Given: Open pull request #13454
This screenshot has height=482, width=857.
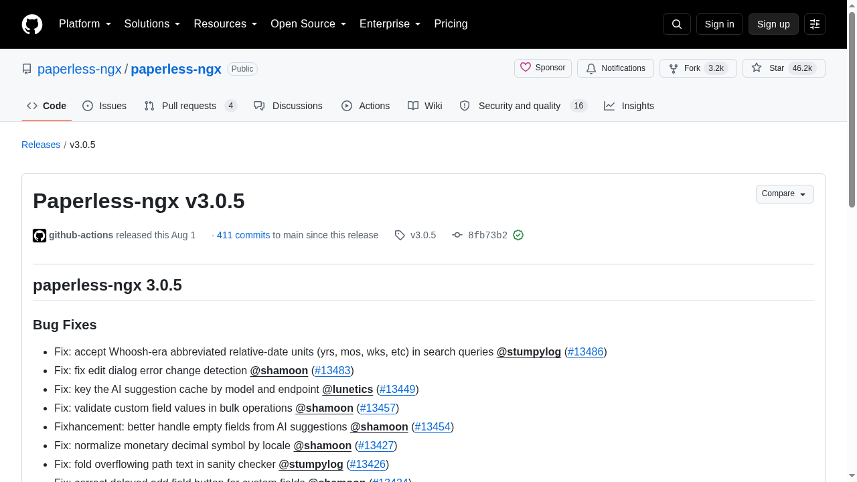Looking at the screenshot, I should tap(433, 426).
